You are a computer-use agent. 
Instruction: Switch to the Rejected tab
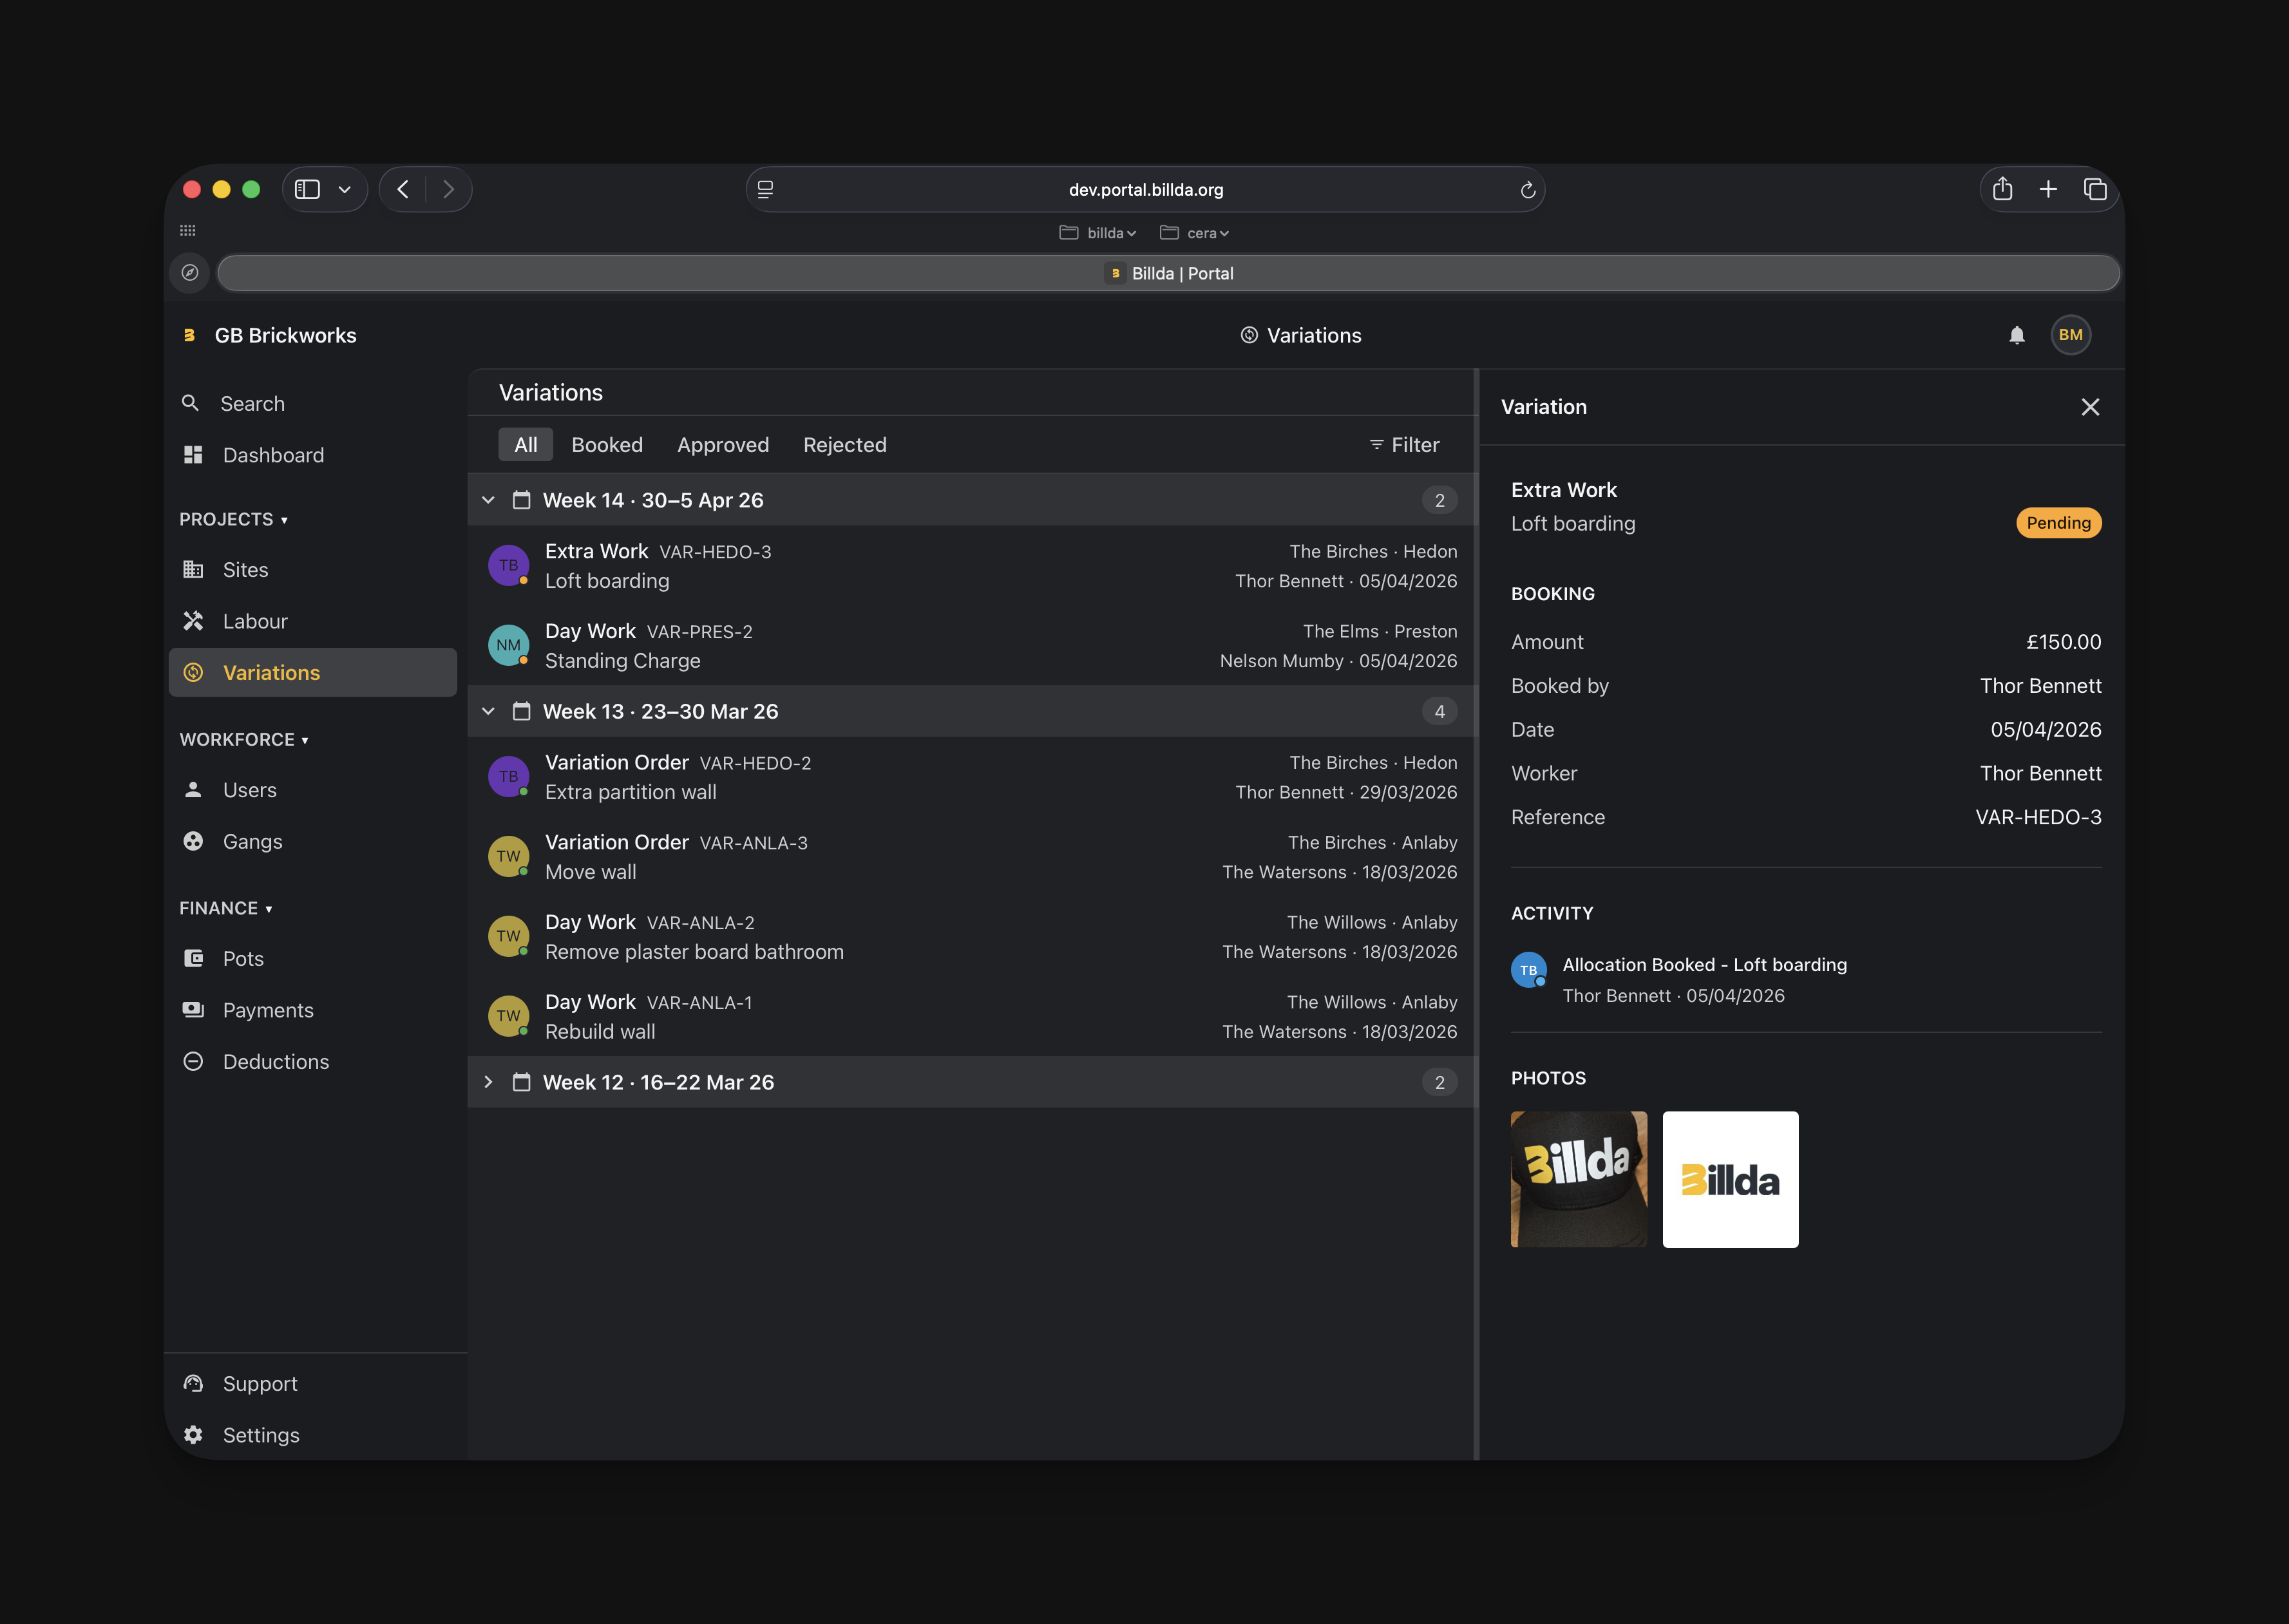[844, 445]
